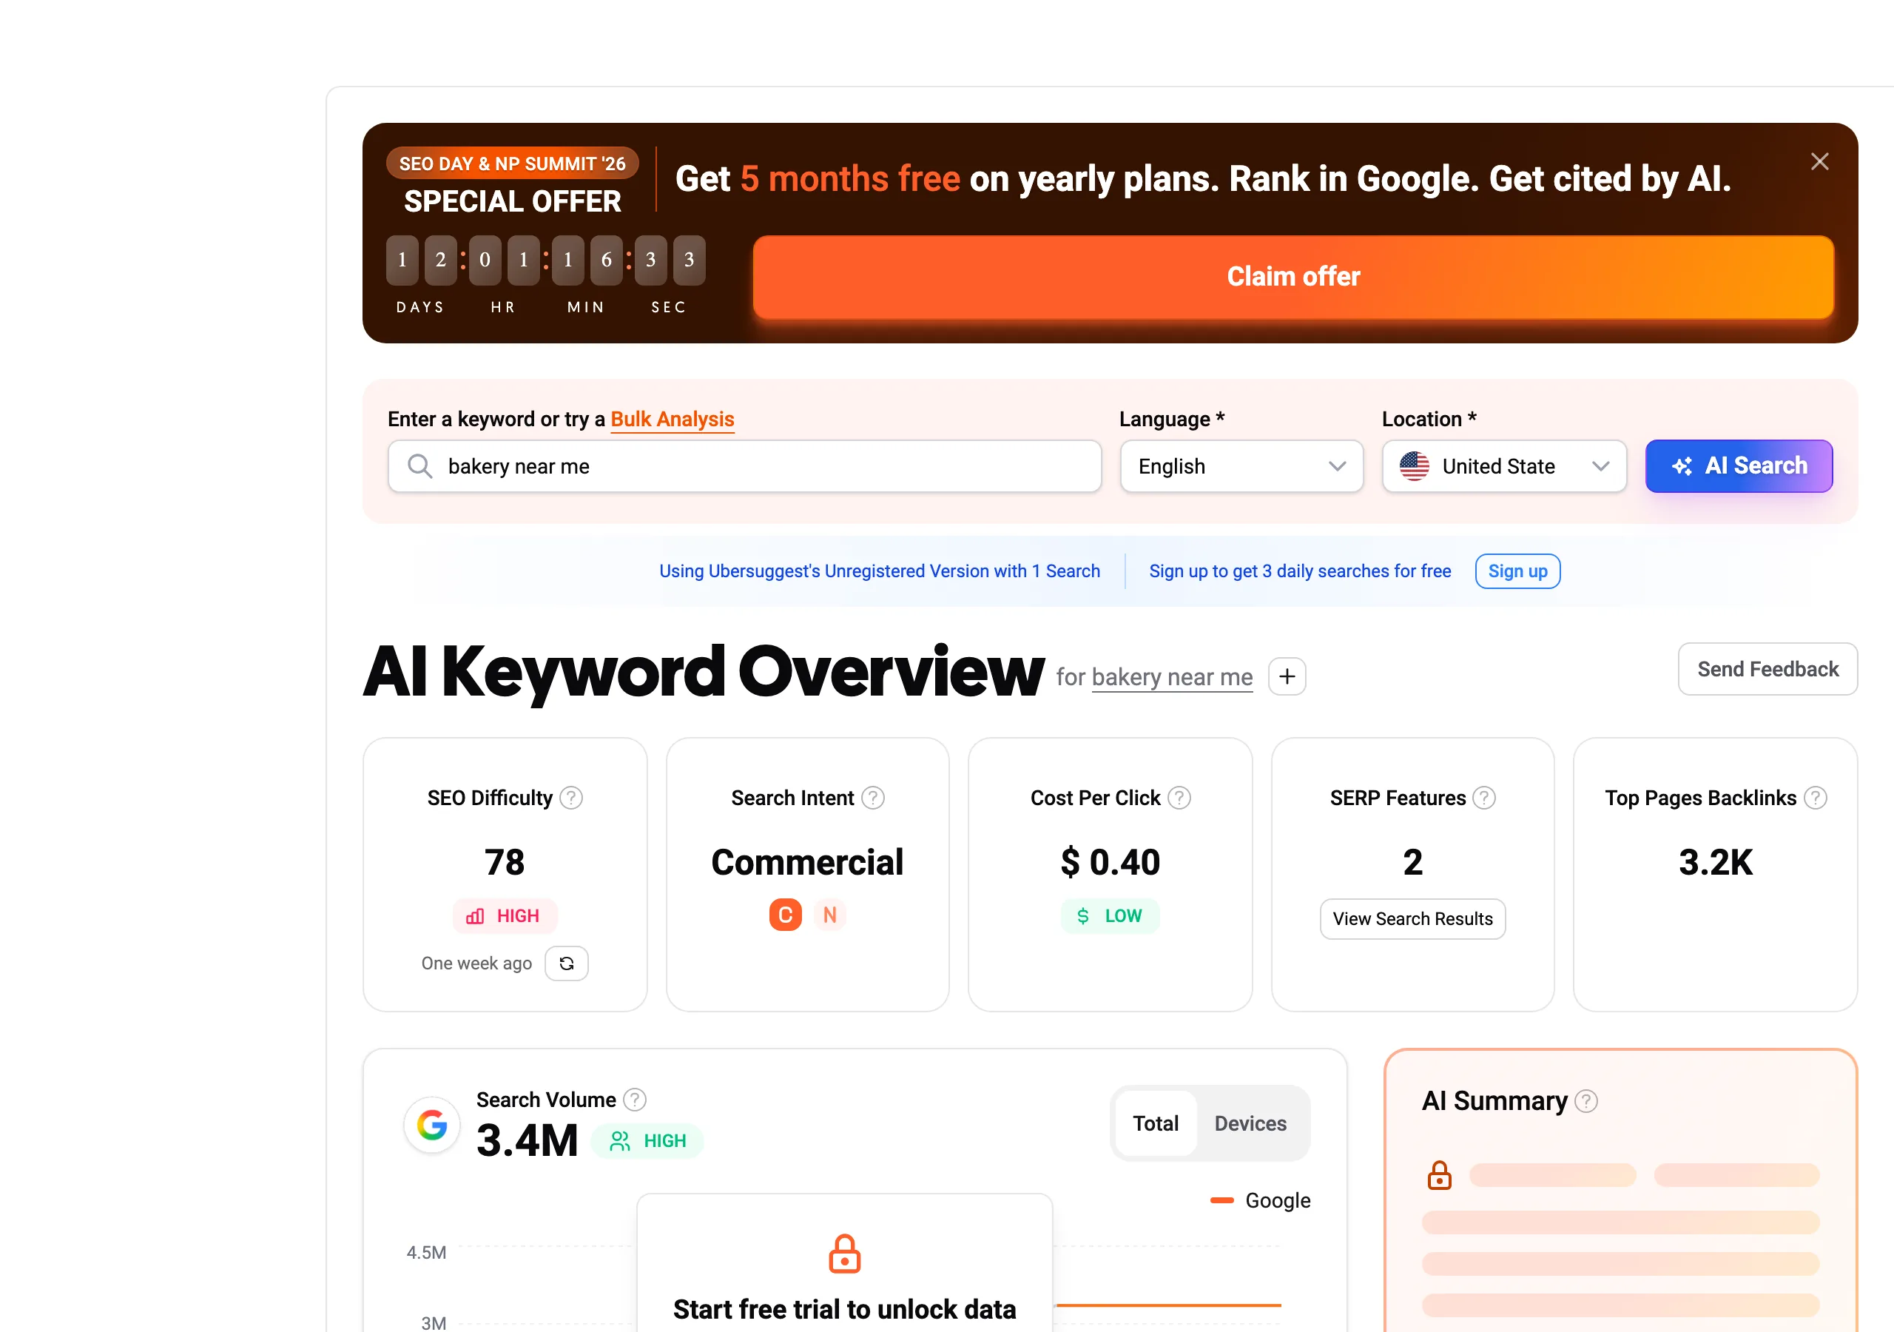Open the AI Summary help icon

(1585, 1101)
